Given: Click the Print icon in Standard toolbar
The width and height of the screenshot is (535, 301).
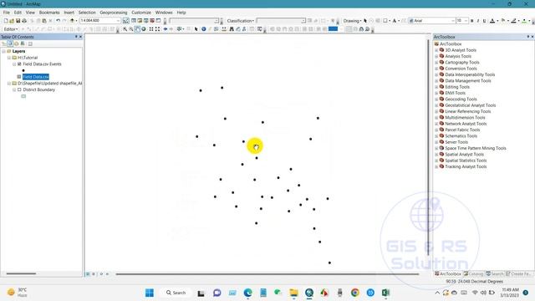Looking at the screenshot, I should pos(24,21).
